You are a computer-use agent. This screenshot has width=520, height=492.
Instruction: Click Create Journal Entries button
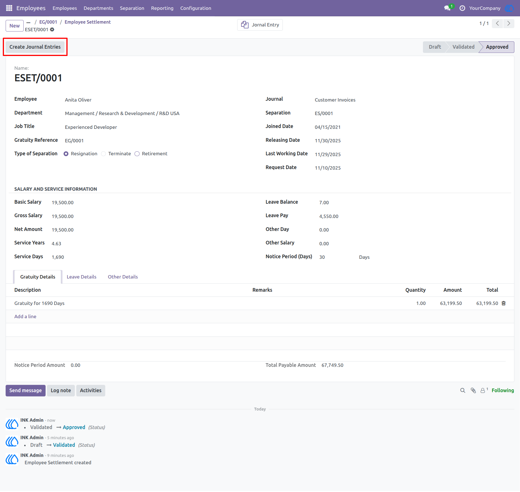[x=35, y=47]
